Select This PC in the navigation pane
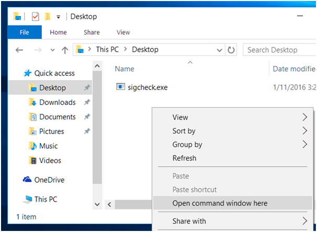The width and height of the screenshot is (317, 232). point(46,199)
